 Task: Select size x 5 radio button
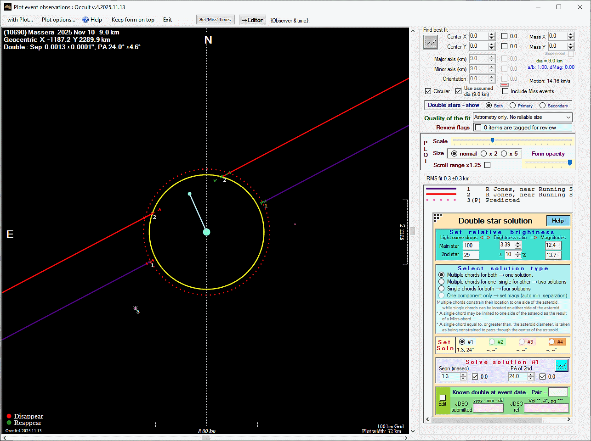tap(504, 154)
